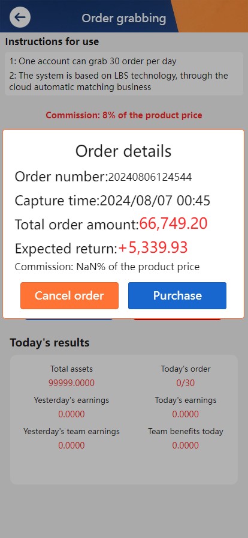Tap the Total assets value 99999.0000

(x=71, y=383)
